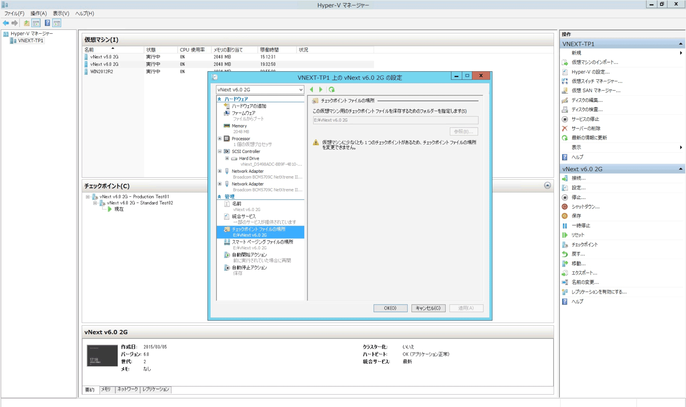The width and height of the screenshot is (686, 407).
Task: Click the キャンセル(C) button
Action: [428, 308]
